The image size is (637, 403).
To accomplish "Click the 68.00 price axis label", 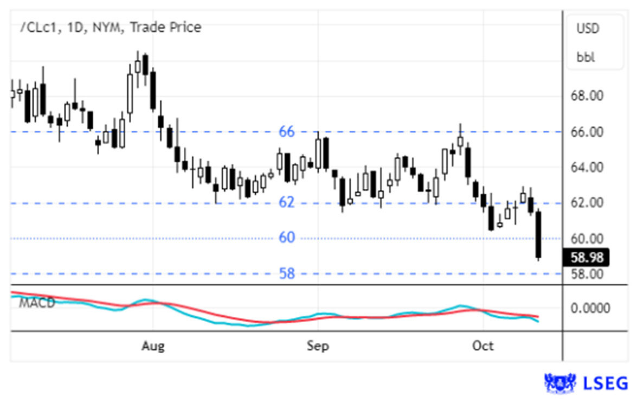I will point(588,96).
